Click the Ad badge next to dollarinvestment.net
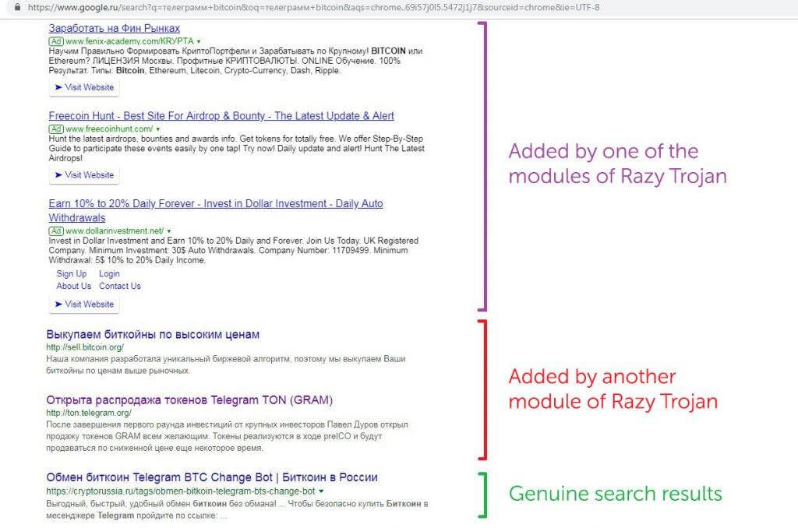This screenshot has width=798, height=528. coord(56,231)
